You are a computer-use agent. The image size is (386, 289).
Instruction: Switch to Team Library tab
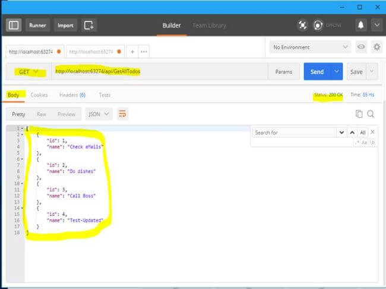(x=209, y=26)
